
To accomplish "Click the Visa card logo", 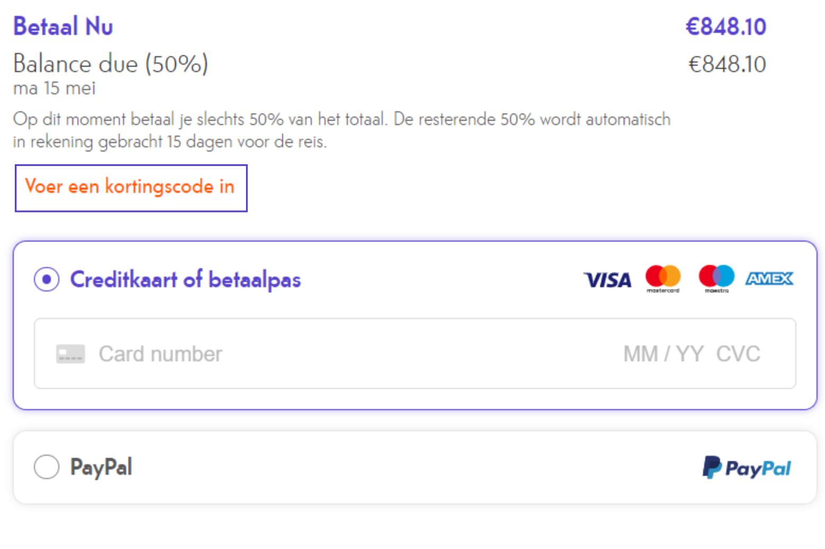I will click(607, 280).
